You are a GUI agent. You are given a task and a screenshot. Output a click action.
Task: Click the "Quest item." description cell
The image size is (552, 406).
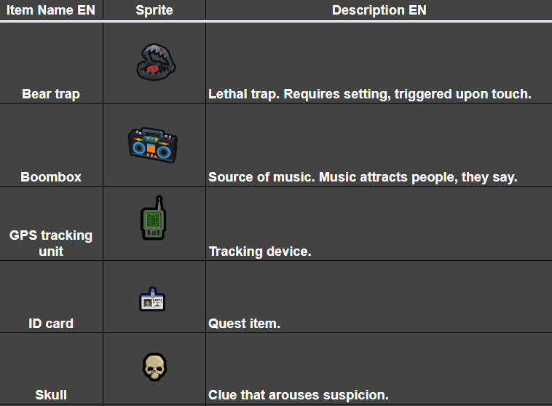click(244, 323)
